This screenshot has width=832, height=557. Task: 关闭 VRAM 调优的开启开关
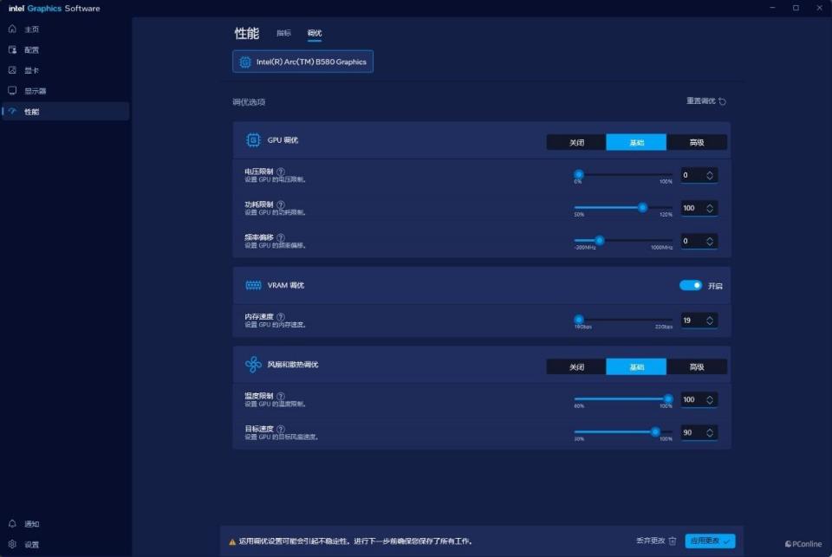pos(692,284)
